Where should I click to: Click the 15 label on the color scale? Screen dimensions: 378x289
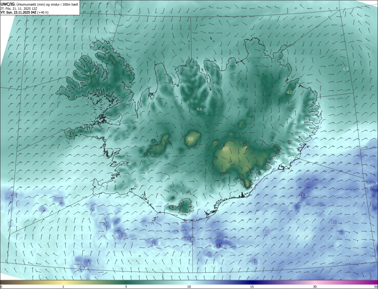pos(252,287)
